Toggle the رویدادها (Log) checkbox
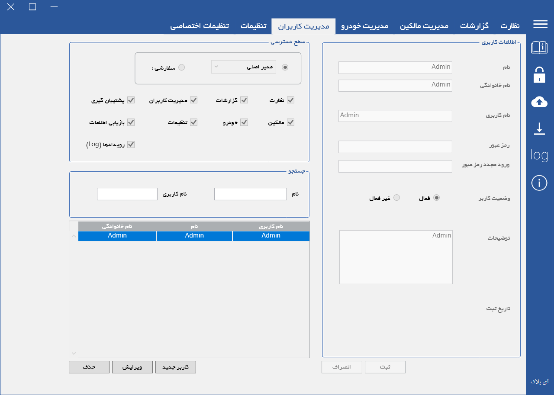 [131, 145]
